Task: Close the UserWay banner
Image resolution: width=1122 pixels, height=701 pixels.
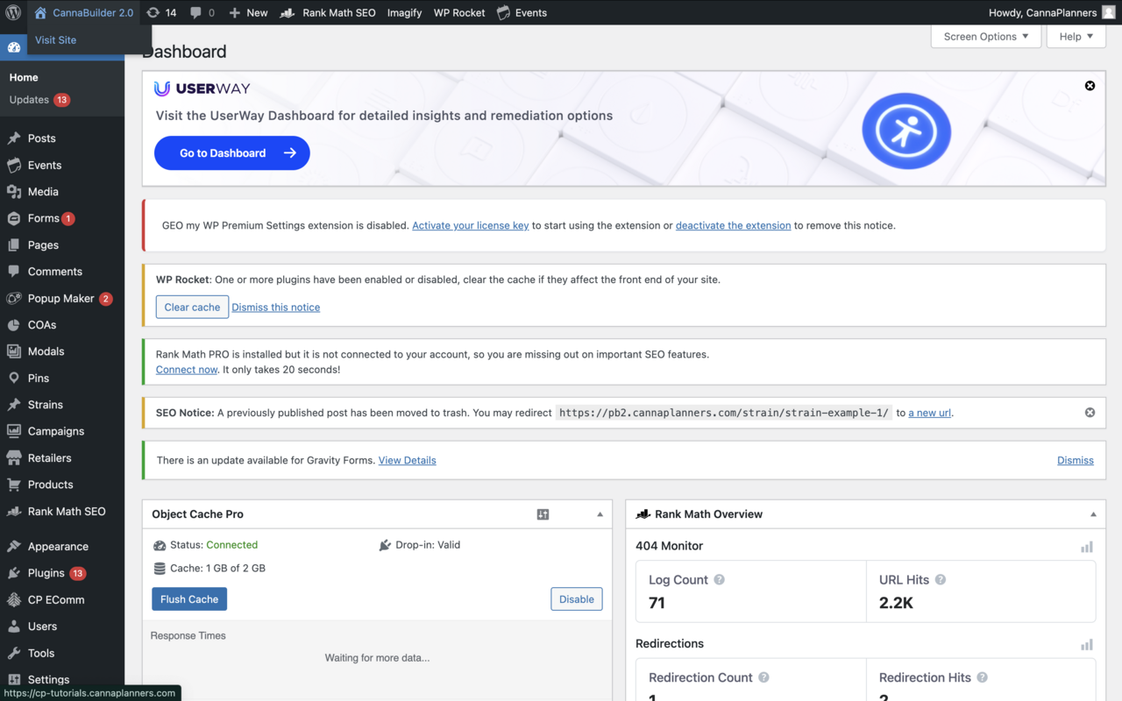Action: point(1090,86)
